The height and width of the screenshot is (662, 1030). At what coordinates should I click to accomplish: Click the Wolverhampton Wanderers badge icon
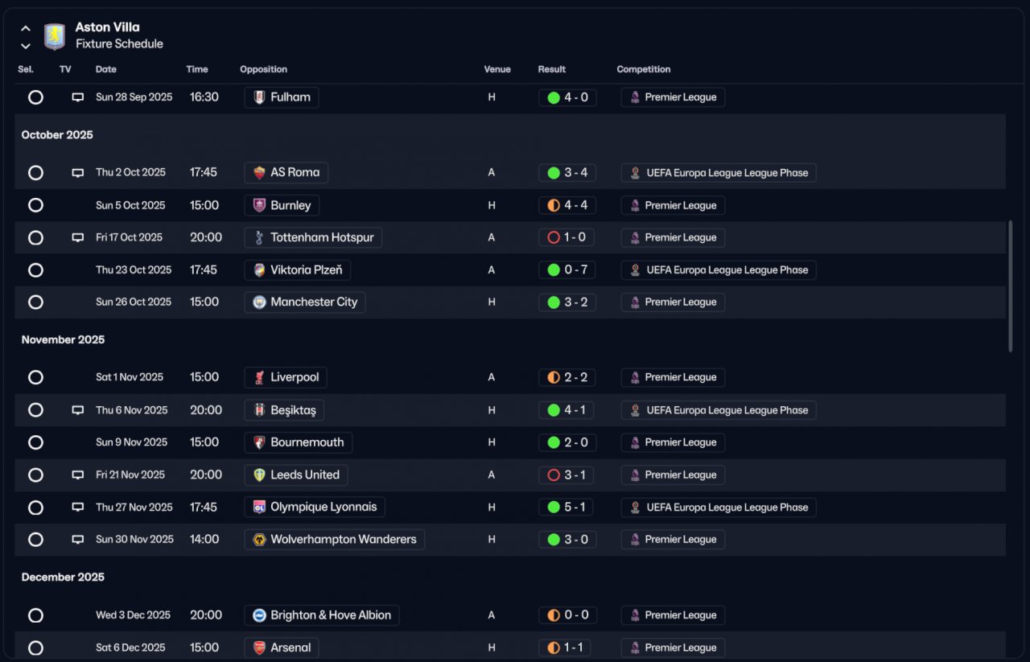pyautogui.click(x=259, y=540)
